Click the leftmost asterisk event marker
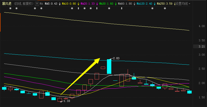Image resolution: width=207 pixels, height=107 pixels. [x=10, y=8]
